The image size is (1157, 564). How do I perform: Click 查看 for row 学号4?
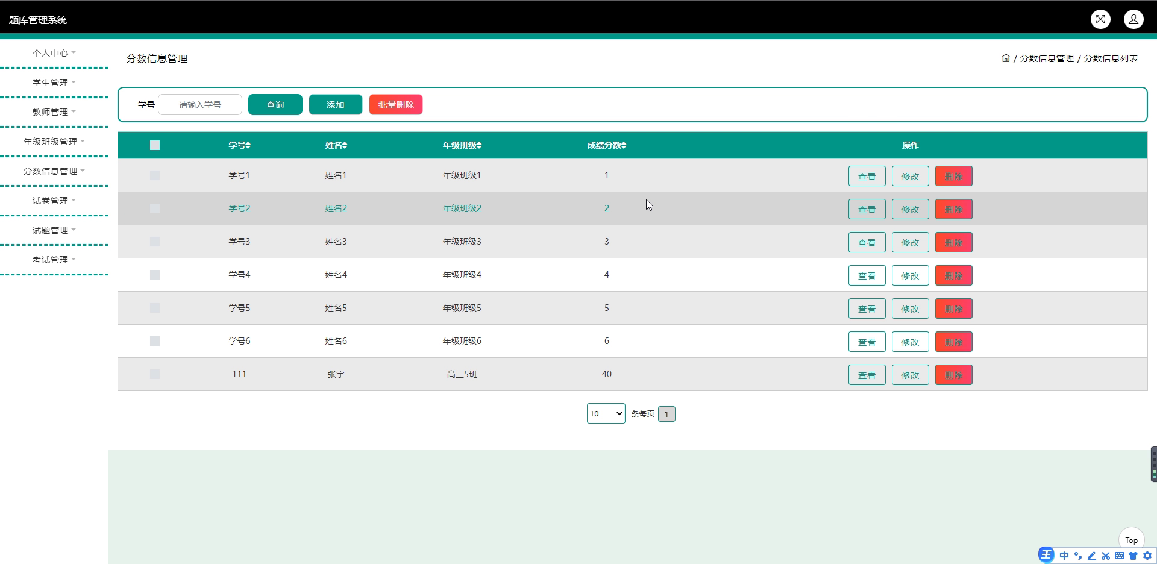coord(867,275)
